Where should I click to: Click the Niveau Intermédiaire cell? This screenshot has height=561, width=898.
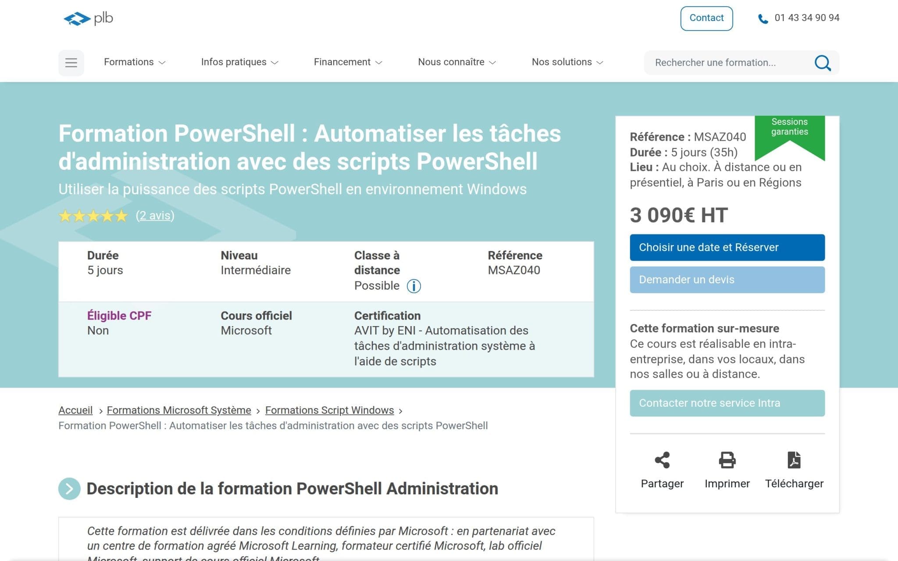[x=255, y=263]
